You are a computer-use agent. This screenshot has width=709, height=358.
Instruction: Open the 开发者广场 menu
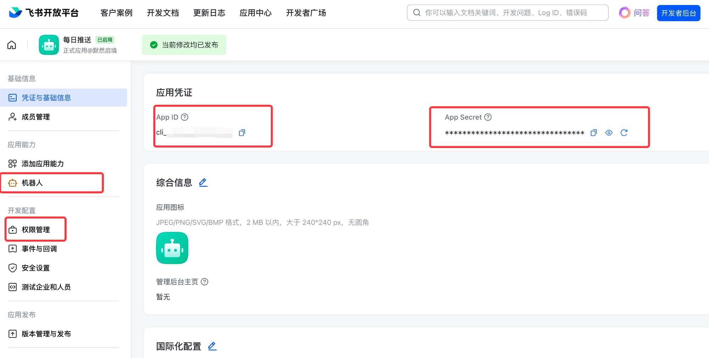tap(306, 13)
